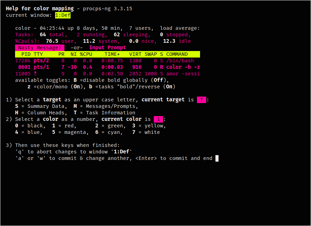Screen dimensions: 311x226
Task: Toggle the b tasks bold/reverse option
Action: (90, 87)
